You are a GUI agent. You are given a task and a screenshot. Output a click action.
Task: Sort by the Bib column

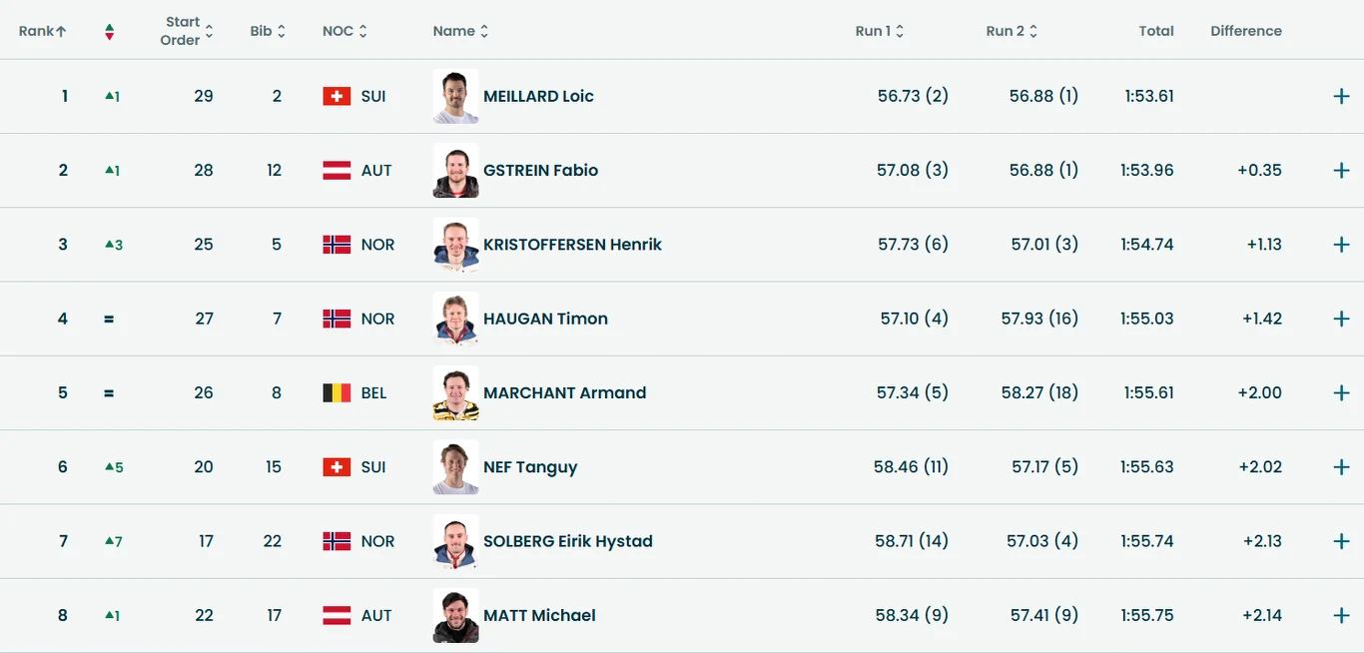click(x=268, y=30)
